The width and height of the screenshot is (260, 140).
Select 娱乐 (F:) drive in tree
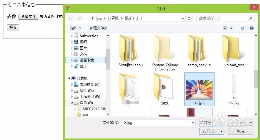(x=86, y=103)
